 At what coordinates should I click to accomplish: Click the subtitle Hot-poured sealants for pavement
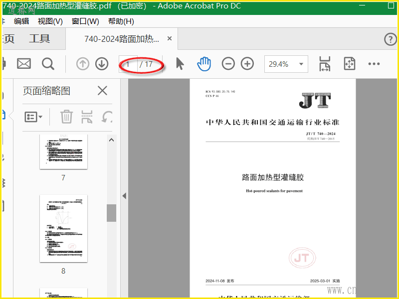point(274,191)
